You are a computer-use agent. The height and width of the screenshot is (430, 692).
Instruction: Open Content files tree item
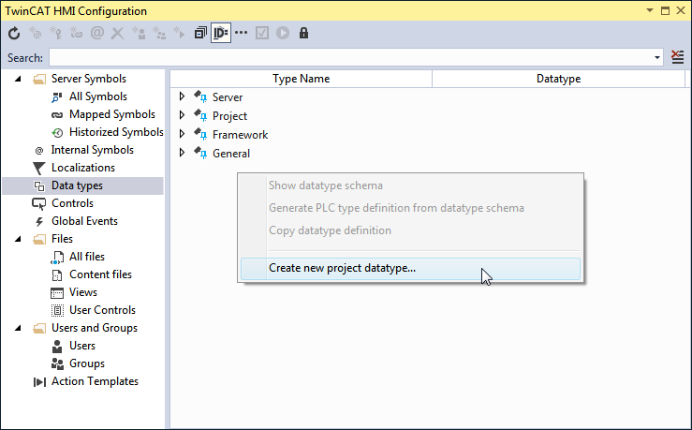(100, 274)
